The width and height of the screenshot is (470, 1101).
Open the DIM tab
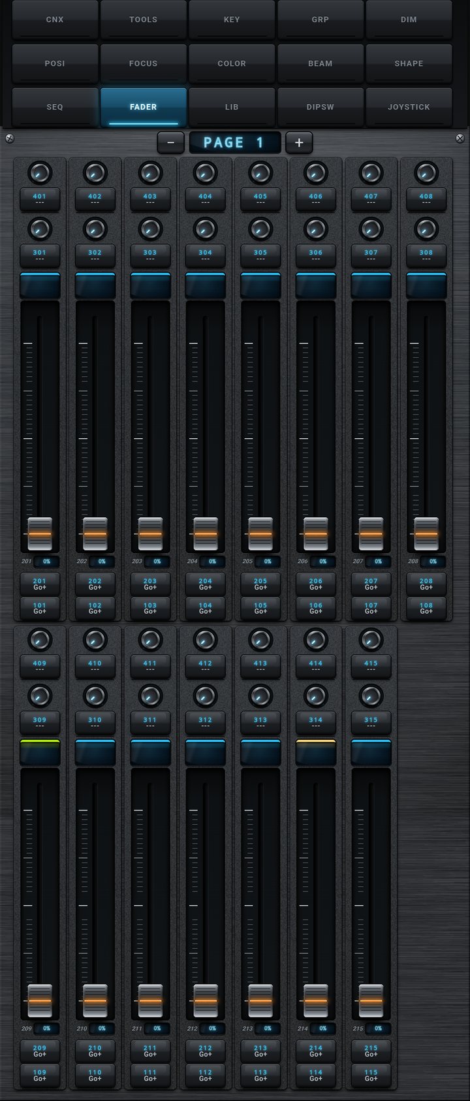pyautogui.click(x=409, y=20)
